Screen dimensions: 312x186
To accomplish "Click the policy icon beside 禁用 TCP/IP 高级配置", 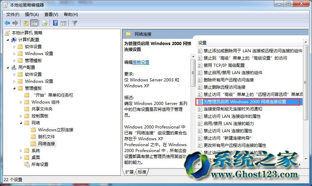I will coord(200,65).
